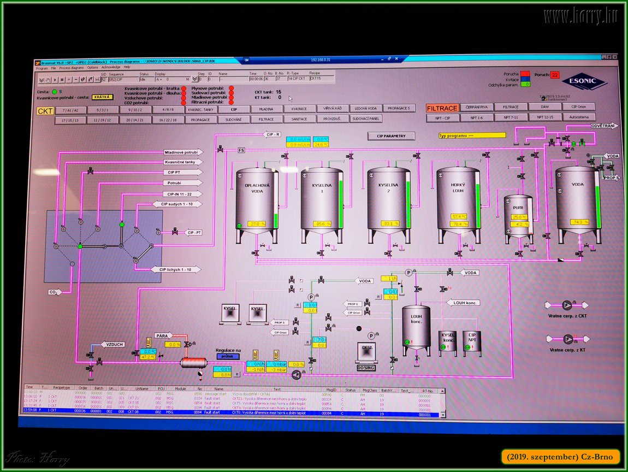
Task: Select the OPLACHOVÁ VODA tank
Action: pyautogui.click(x=257, y=199)
